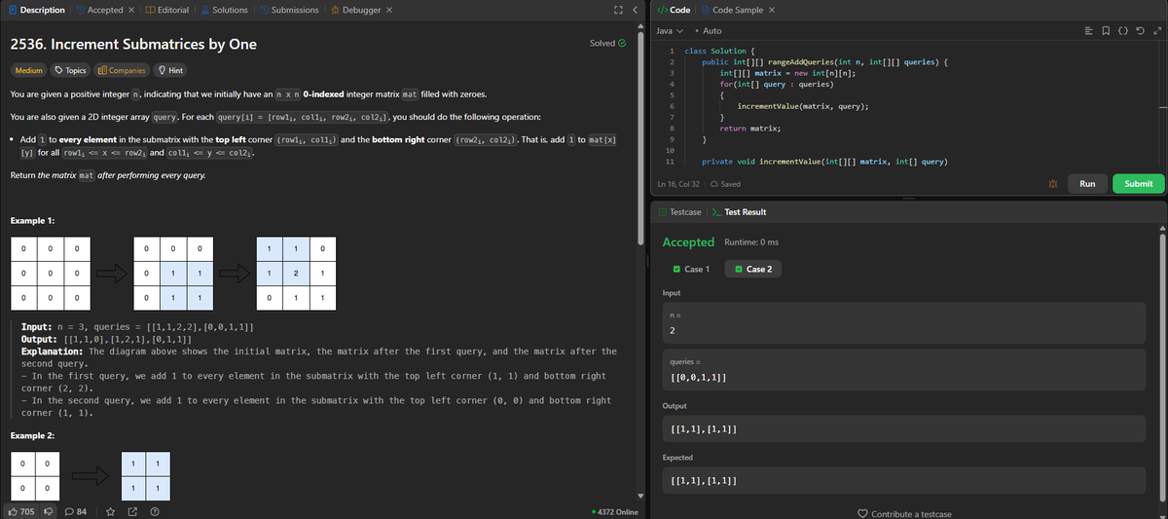Open the Description tab

35,10
